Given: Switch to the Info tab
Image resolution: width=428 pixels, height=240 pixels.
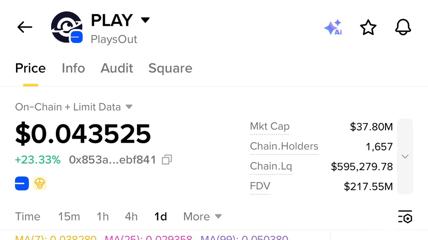Looking at the screenshot, I should point(73,68).
